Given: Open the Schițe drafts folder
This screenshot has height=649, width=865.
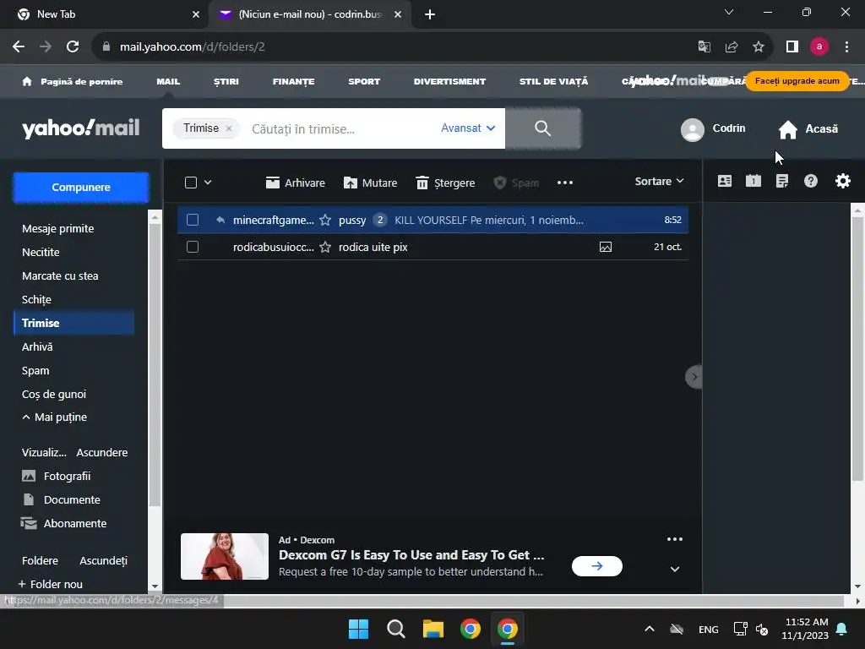Looking at the screenshot, I should coord(36,300).
